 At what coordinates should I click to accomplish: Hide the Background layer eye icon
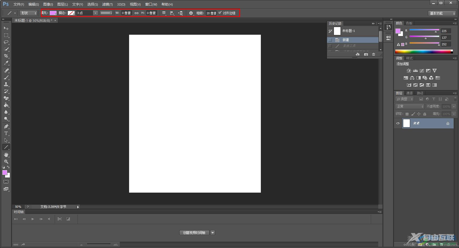(x=398, y=123)
